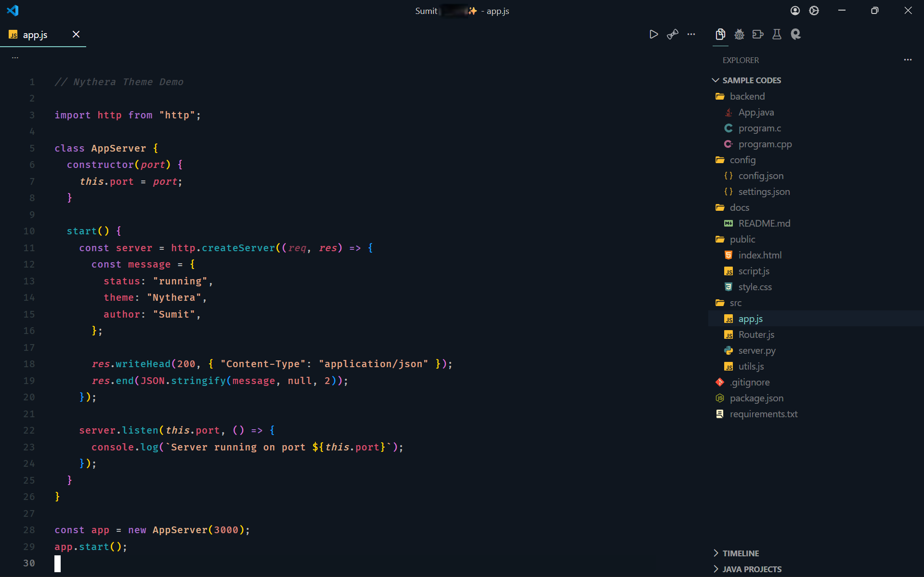
Task: Click "stringify" on line 19
Action: click(x=198, y=381)
